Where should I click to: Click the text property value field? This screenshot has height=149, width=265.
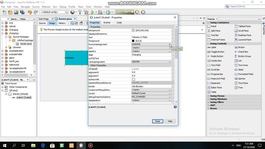(x=151, y=55)
